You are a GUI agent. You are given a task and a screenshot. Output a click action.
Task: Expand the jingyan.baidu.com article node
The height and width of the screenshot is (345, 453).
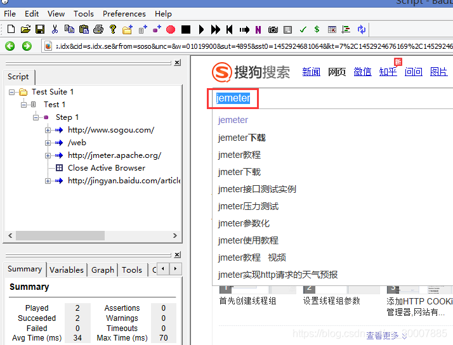[x=48, y=181]
